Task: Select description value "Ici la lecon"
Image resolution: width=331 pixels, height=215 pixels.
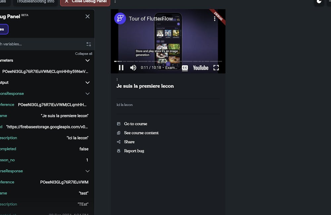Action: (77, 138)
